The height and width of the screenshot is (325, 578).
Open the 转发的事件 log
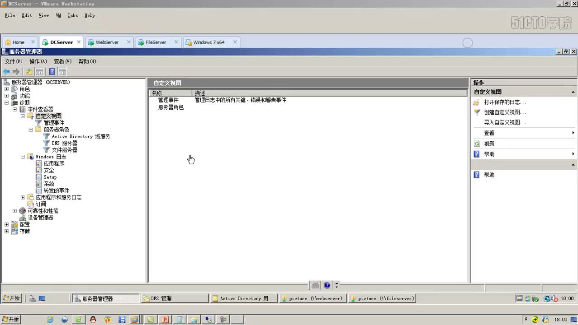click(57, 190)
